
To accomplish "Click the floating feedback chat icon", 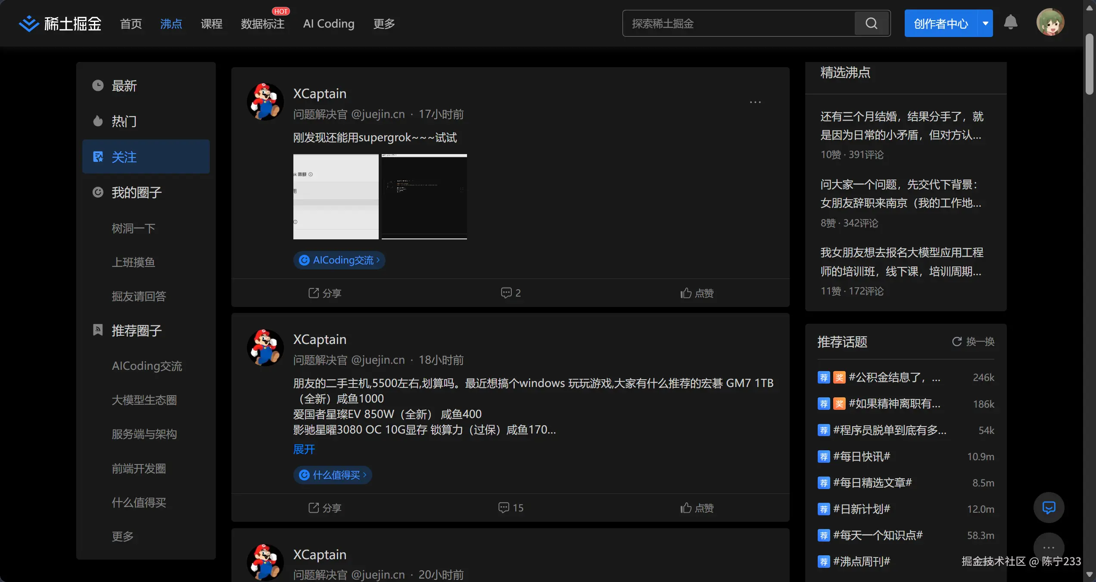I will pos(1049,508).
